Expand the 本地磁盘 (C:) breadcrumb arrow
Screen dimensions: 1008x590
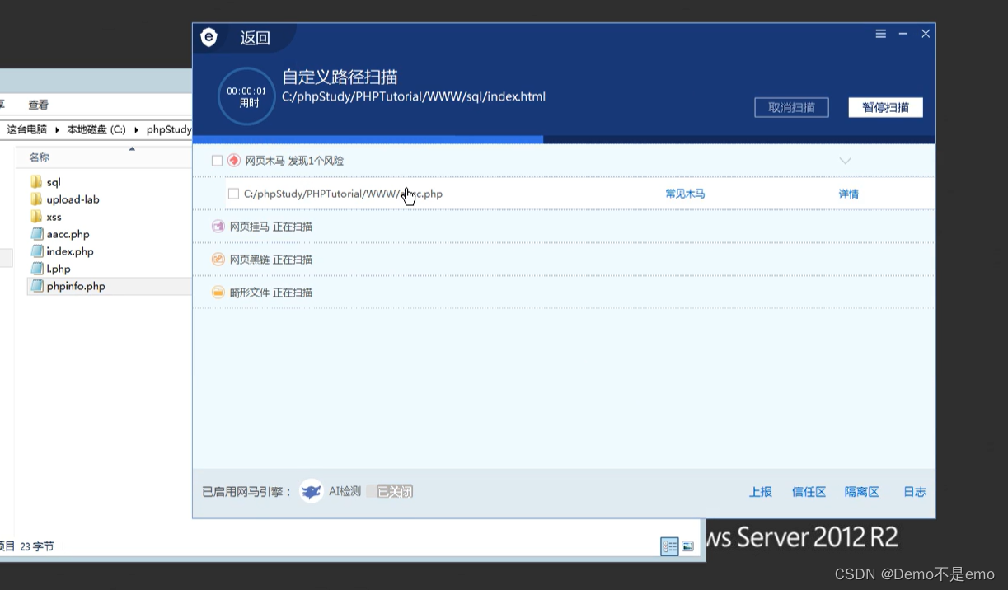pyautogui.click(x=136, y=129)
